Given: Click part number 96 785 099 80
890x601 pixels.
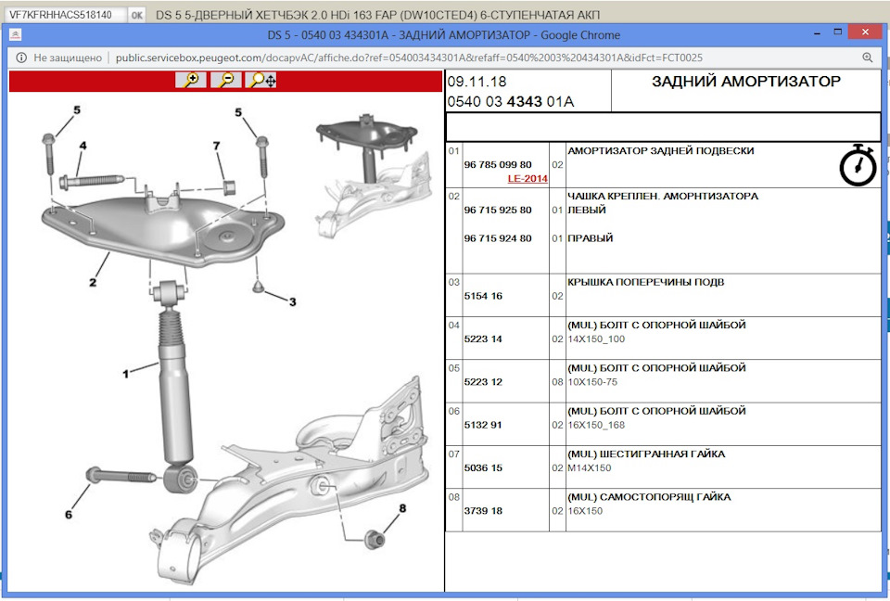Looking at the screenshot, I should [496, 165].
